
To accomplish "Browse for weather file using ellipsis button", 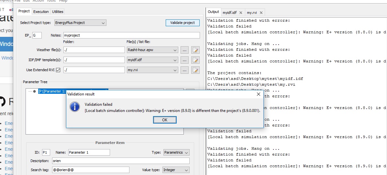I will click(x=184, y=50).
